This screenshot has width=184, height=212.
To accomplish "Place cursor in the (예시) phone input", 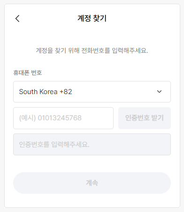I will click(63, 118).
